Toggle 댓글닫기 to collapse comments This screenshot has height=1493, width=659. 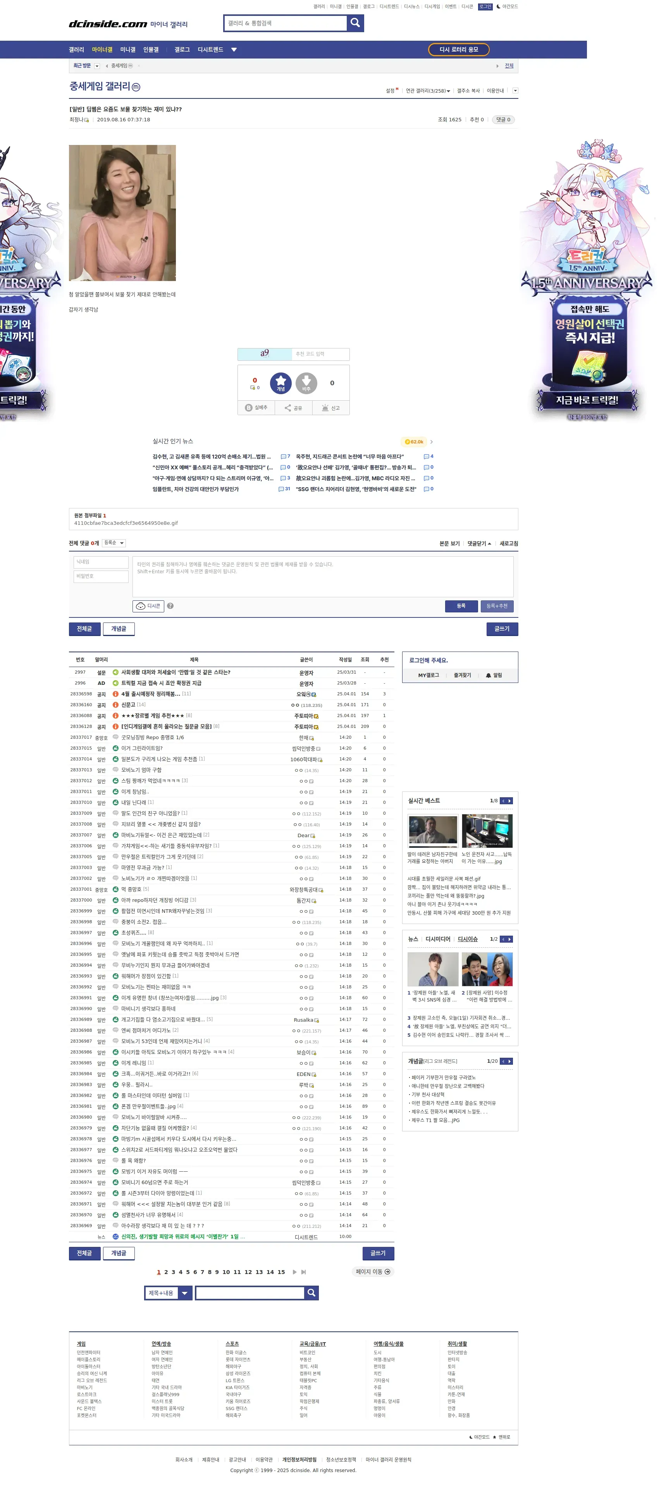(x=479, y=544)
